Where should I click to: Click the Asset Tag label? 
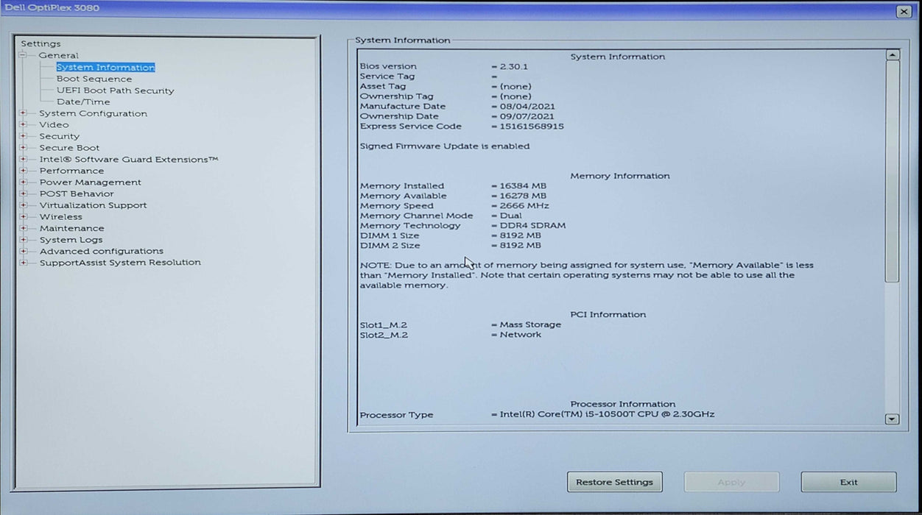[x=383, y=86]
